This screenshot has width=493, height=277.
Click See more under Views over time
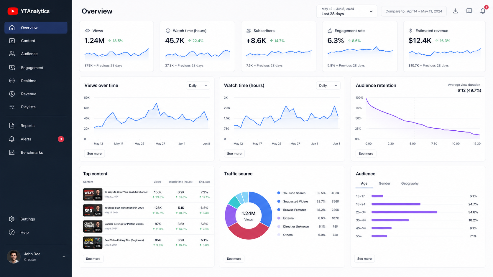pos(94,154)
